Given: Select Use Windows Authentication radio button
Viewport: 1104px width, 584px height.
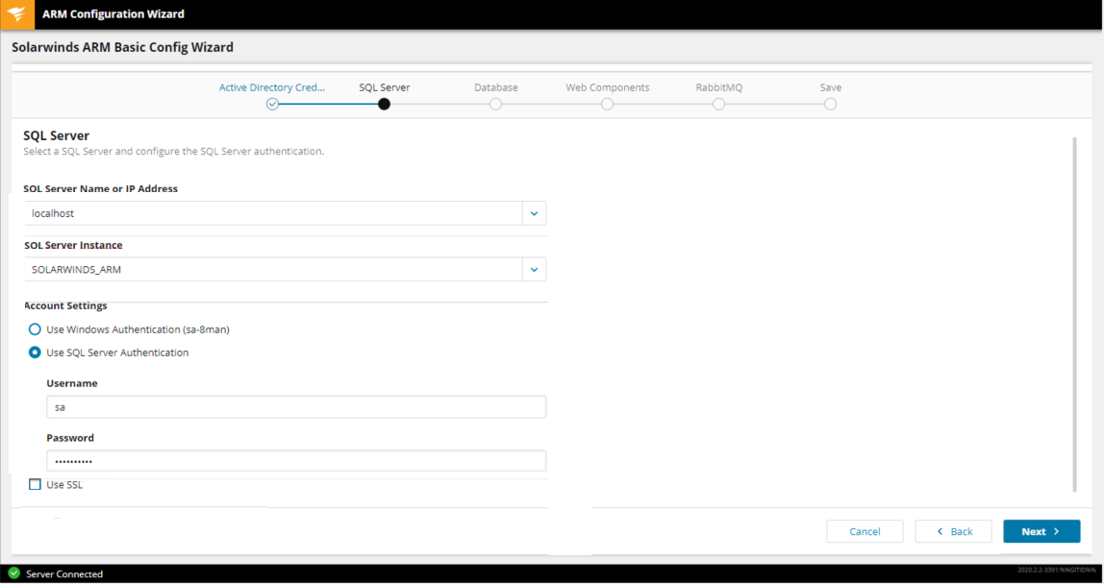Looking at the screenshot, I should 36,329.
